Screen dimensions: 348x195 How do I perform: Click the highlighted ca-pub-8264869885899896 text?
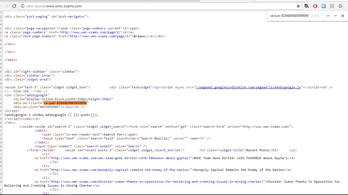(x=65, y=103)
